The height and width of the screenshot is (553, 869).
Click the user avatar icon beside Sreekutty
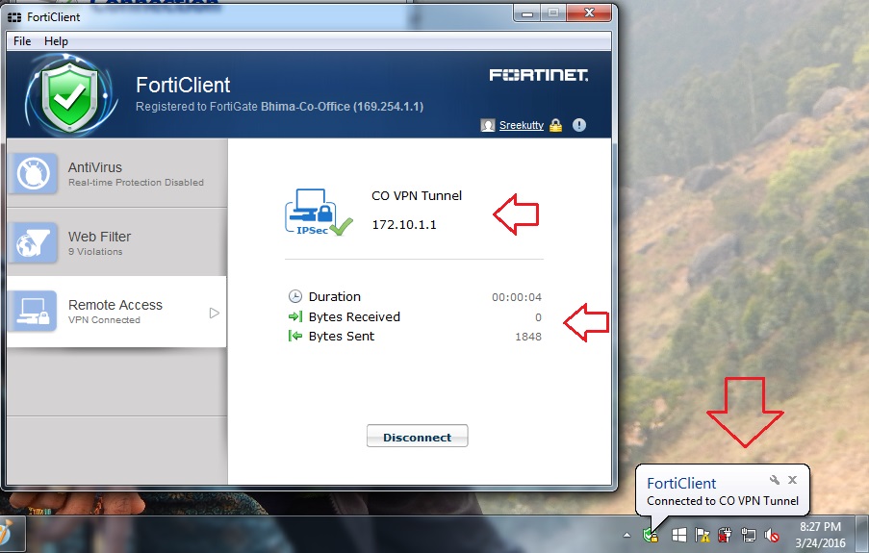(x=488, y=125)
